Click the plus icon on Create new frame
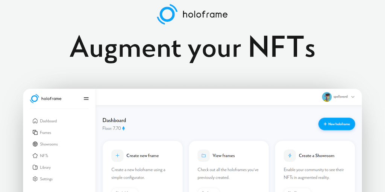 117,156
